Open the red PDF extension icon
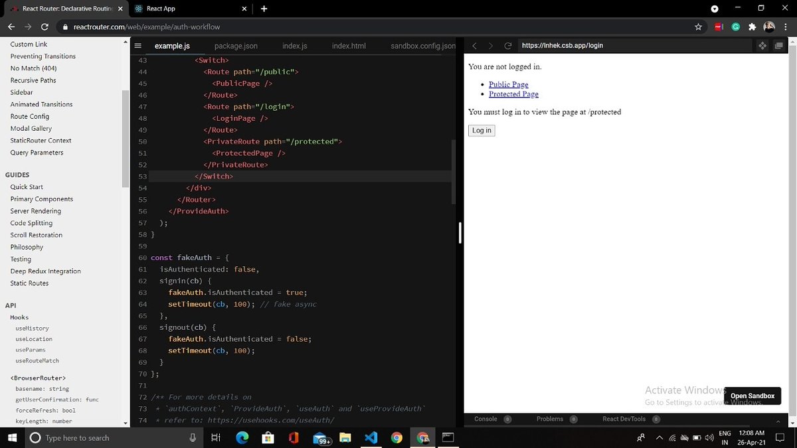Screen dimensions: 797x448 (x=719, y=27)
